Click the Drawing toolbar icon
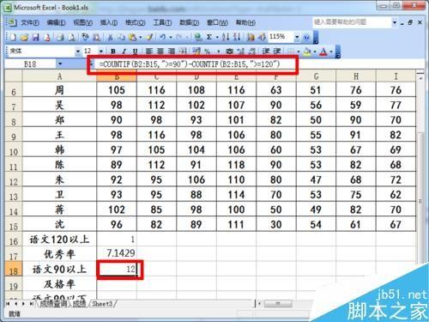 tap(262, 37)
